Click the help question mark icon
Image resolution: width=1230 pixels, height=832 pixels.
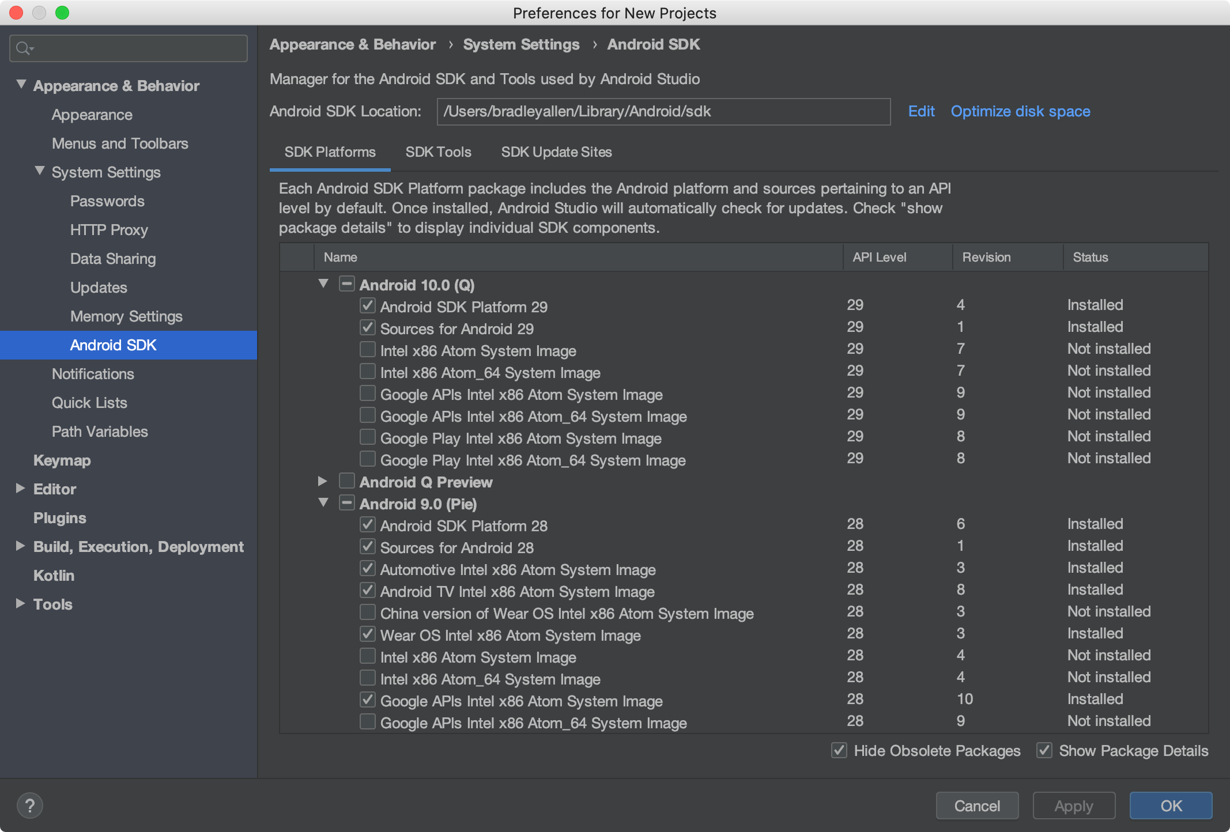30,805
